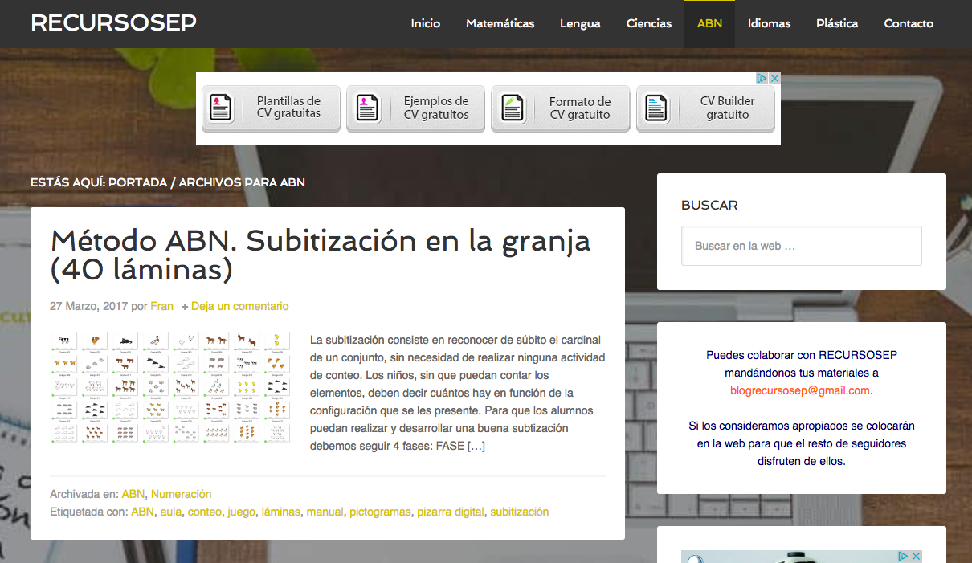Click the CV Builder gratuito document icon
The image size is (972, 563).
pyautogui.click(x=657, y=108)
